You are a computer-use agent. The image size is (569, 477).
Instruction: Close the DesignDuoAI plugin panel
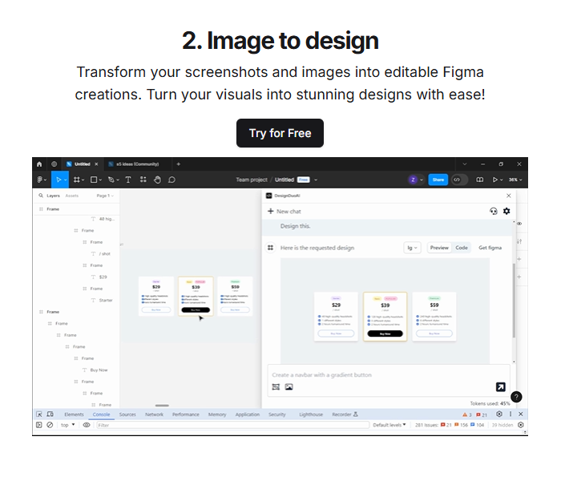[x=508, y=196]
